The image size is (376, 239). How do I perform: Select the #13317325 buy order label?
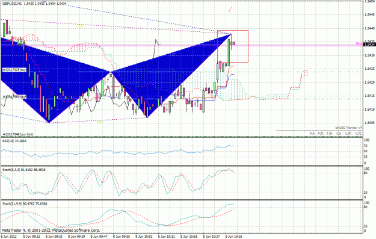pyautogui.click(x=14, y=70)
